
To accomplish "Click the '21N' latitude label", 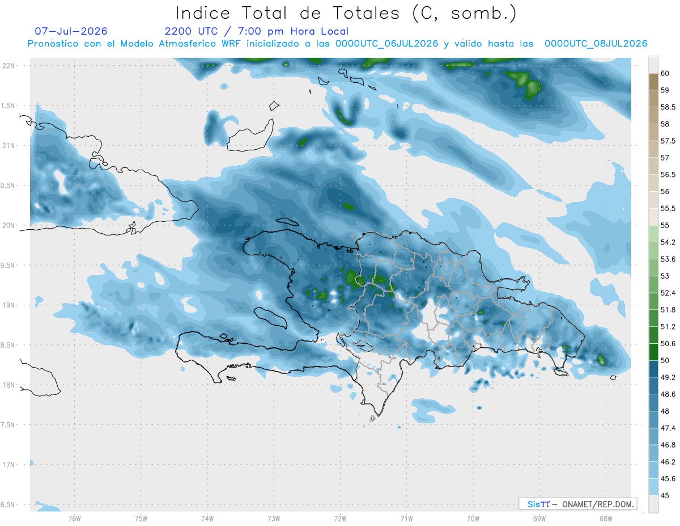I will (x=10, y=145).
